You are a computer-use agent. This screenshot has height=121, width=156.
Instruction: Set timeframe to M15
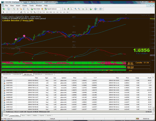pos(47,12)
